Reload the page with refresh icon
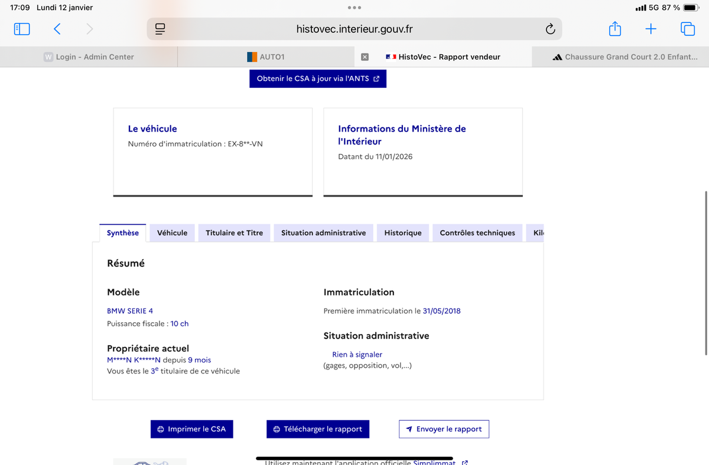Screen dimensions: 709x465 550,29
